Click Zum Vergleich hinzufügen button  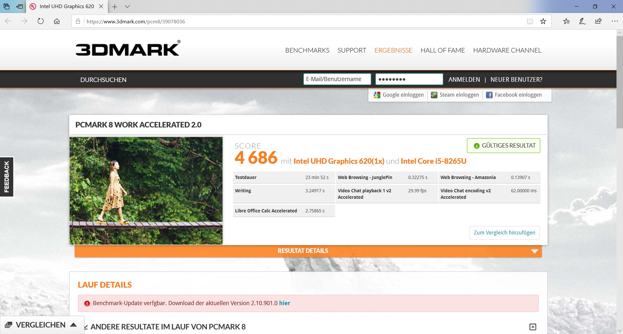coord(505,233)
